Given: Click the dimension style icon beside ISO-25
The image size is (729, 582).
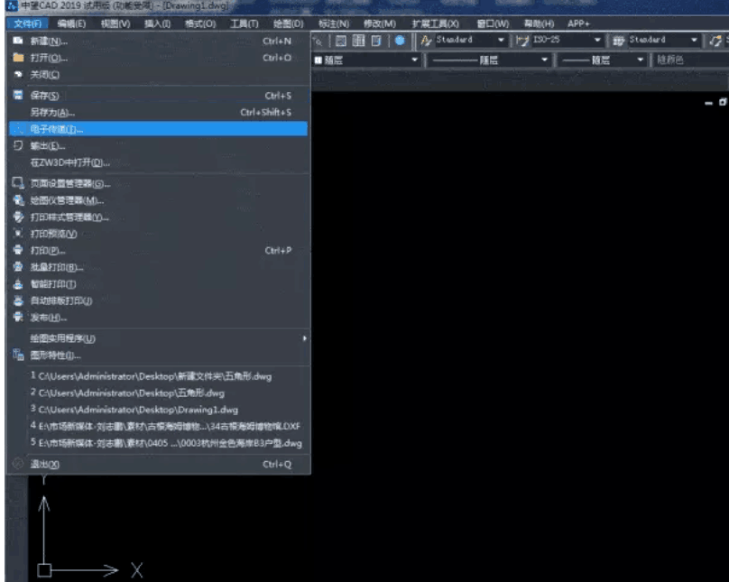Looking at the screenshot, I should click(x=522, y=41).
